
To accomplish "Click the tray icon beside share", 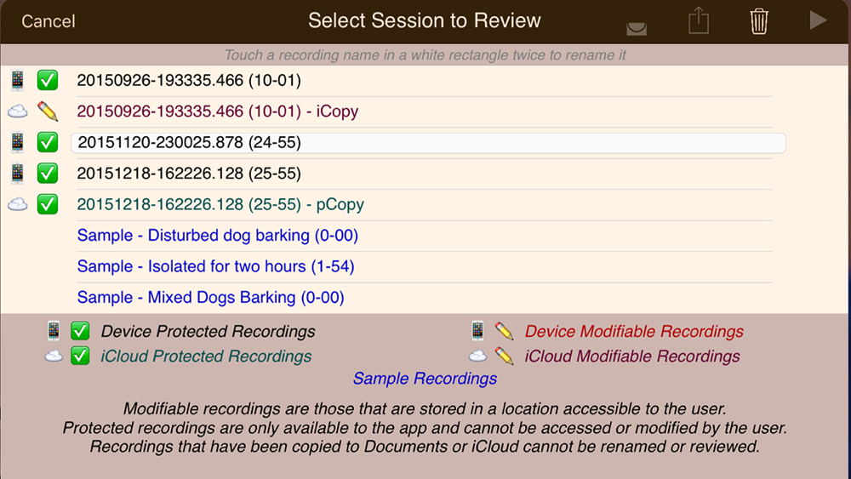I will pyautogui.click(x=637, y=28).
